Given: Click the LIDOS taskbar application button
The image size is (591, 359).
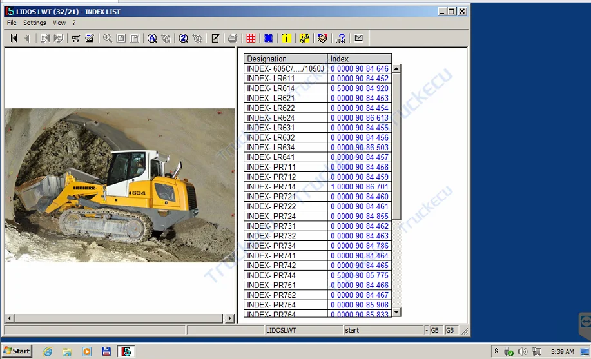Looking at the screenshot, I should pos(126,351).
